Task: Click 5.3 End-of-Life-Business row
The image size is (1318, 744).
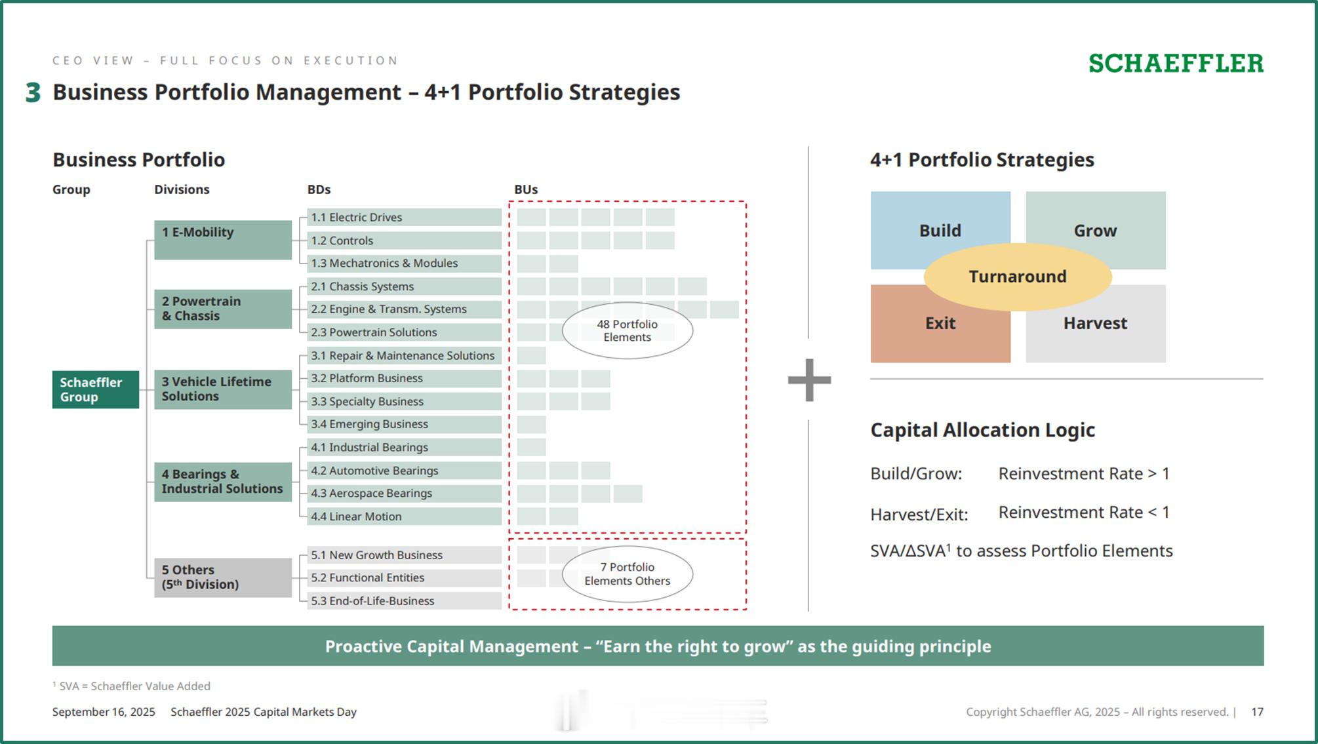Action: pyautogui.click(x=405, y=601)
